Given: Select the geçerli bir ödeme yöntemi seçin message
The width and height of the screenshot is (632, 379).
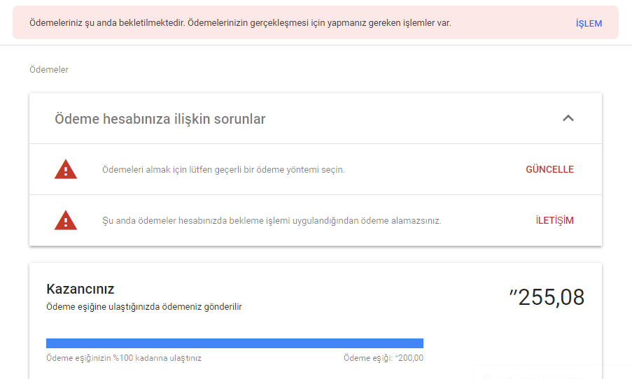Looking at the screenshot, I should pos(223,169).
